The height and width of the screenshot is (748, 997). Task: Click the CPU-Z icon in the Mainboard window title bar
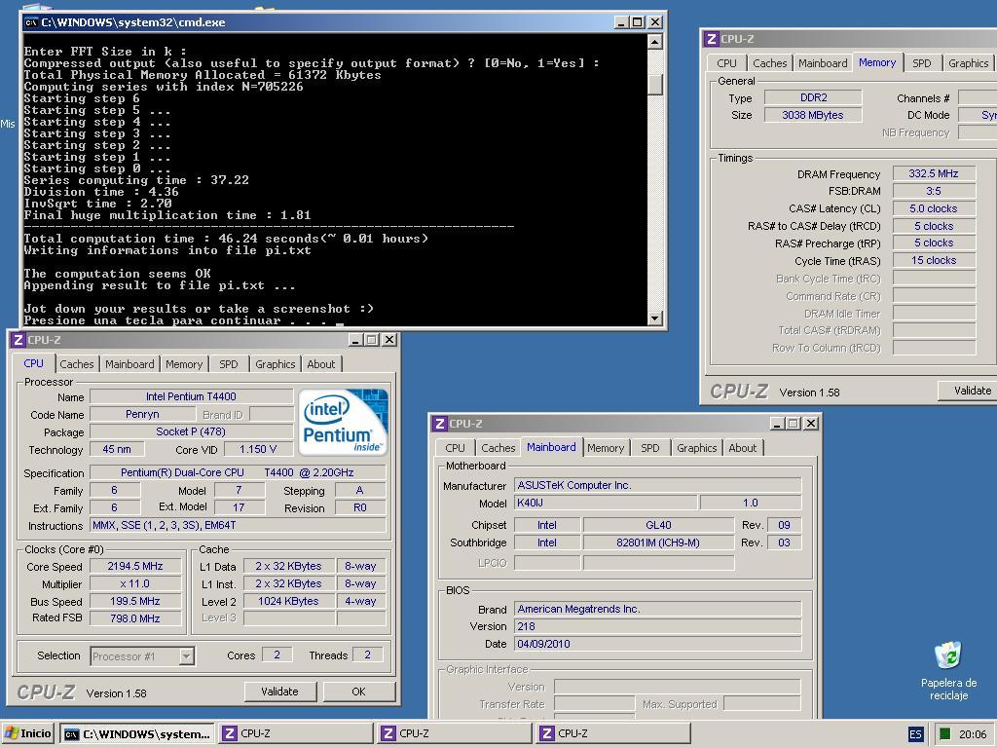pos(440,424)
